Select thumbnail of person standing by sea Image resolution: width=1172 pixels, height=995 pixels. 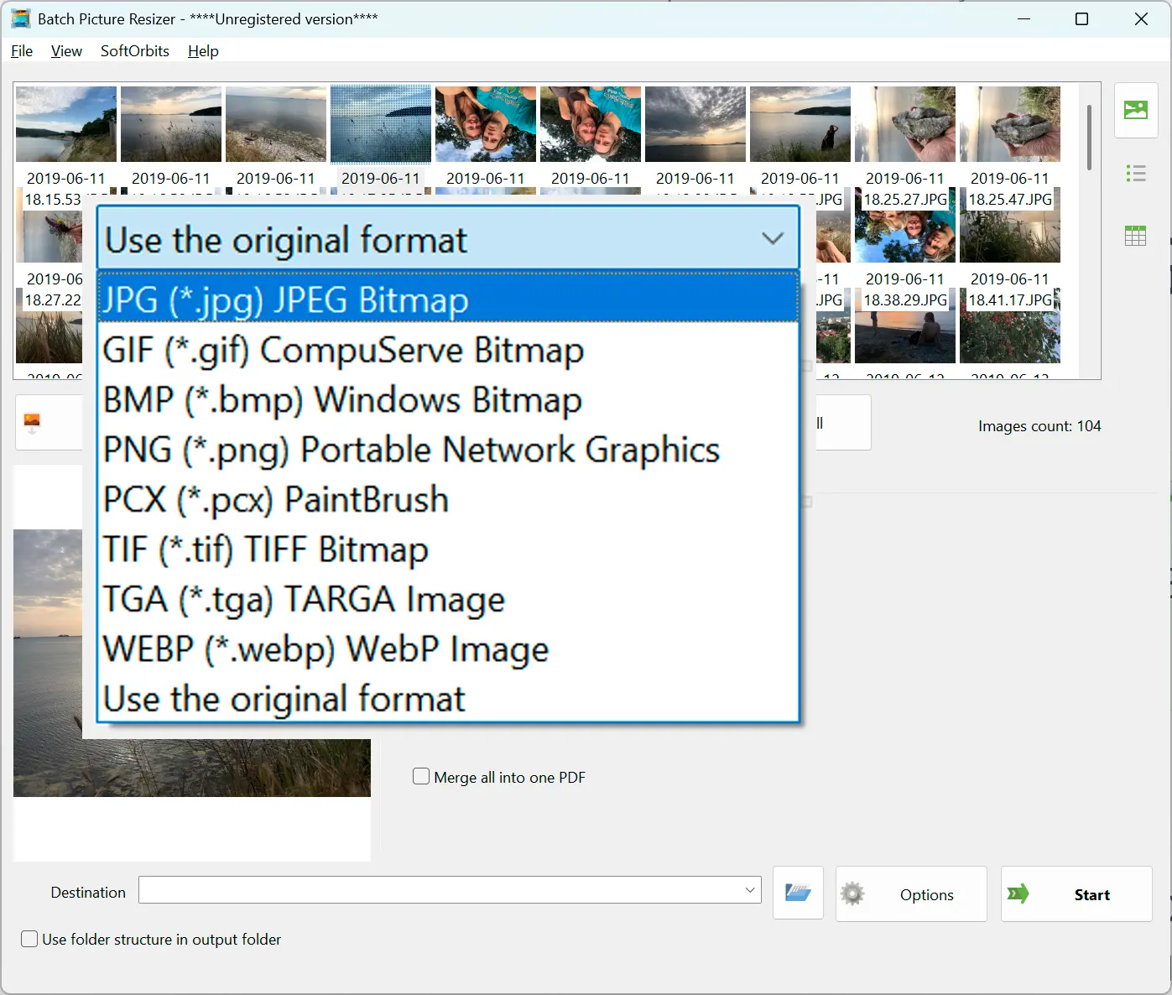click(x=800, y=124)
